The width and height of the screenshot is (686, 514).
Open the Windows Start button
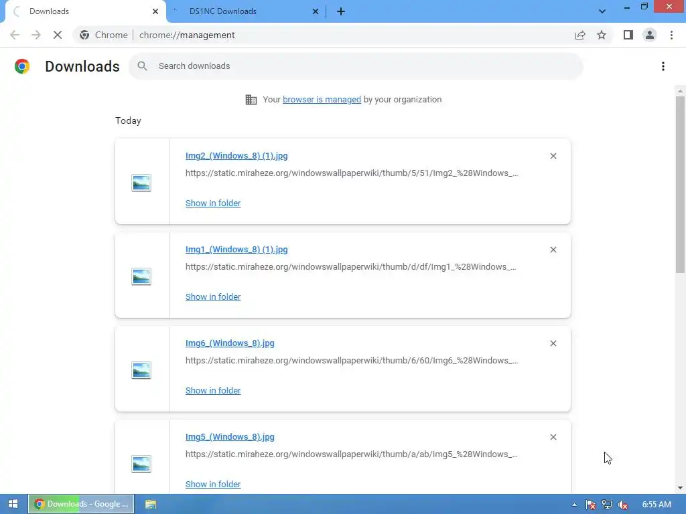[13, 504]
